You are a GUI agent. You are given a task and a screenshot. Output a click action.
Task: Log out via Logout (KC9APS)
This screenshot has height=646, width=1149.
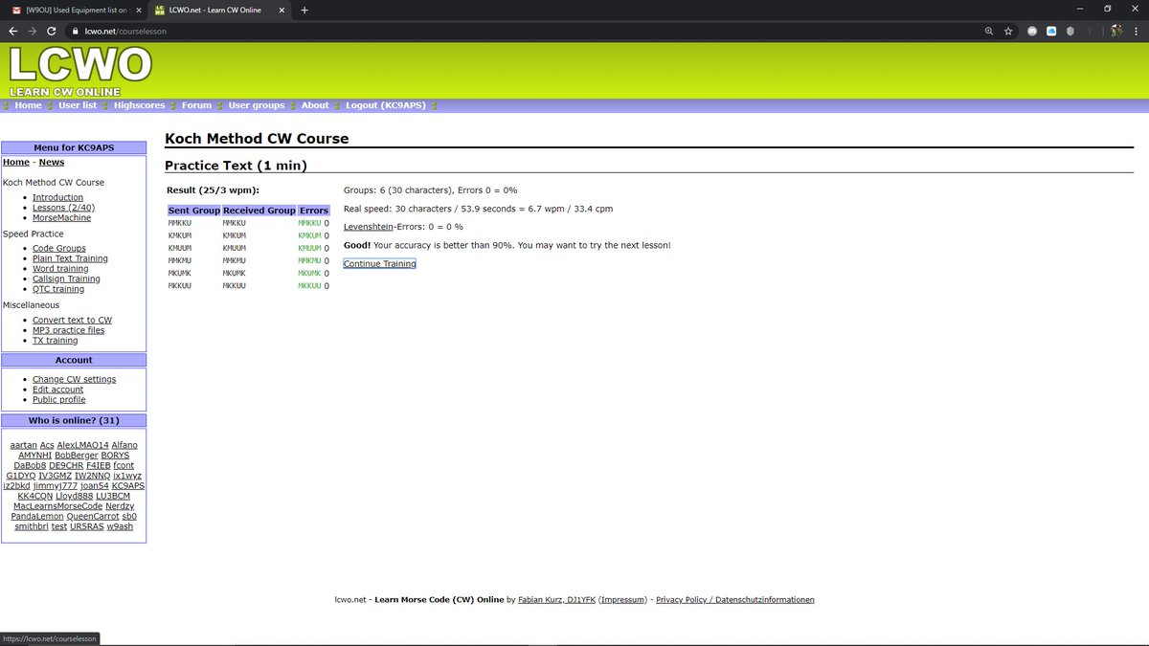pos(386,105)
